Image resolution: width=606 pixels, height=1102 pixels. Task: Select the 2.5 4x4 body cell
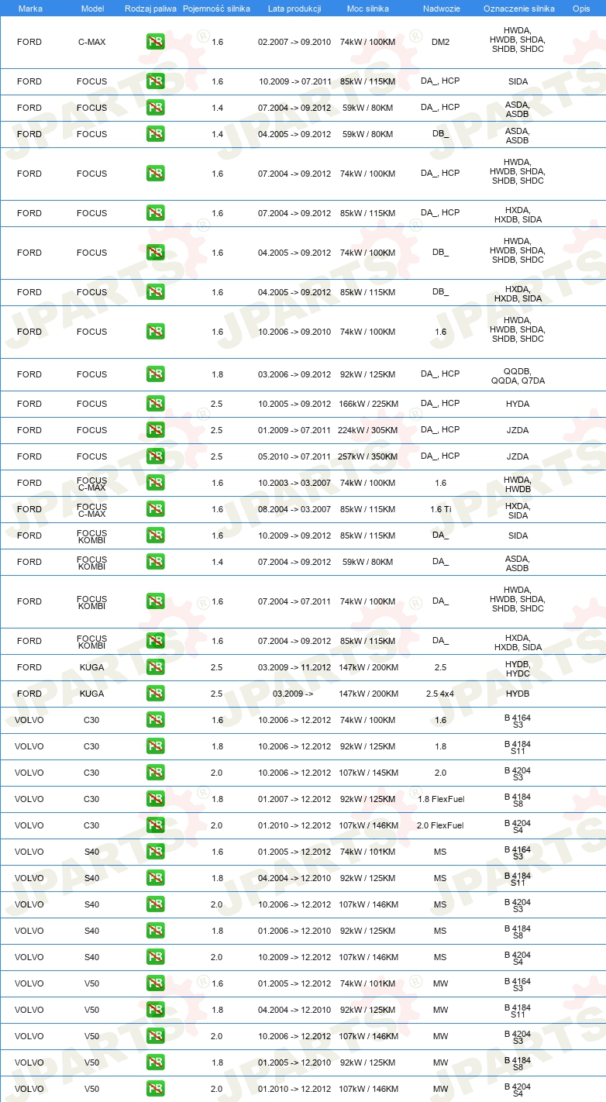click(440, 694)
